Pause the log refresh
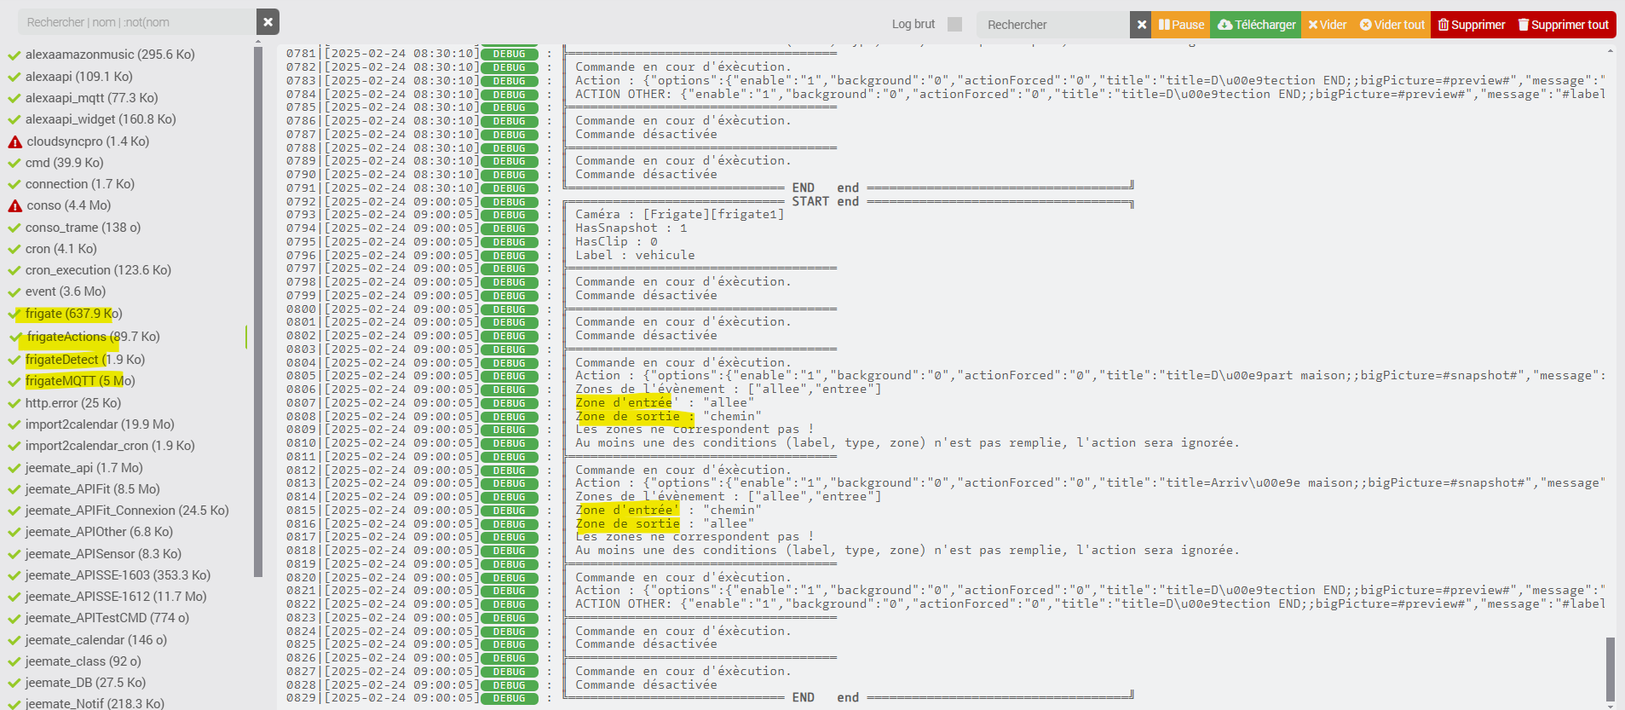This screenshot has width=1625, height=710. point(1181,25)
